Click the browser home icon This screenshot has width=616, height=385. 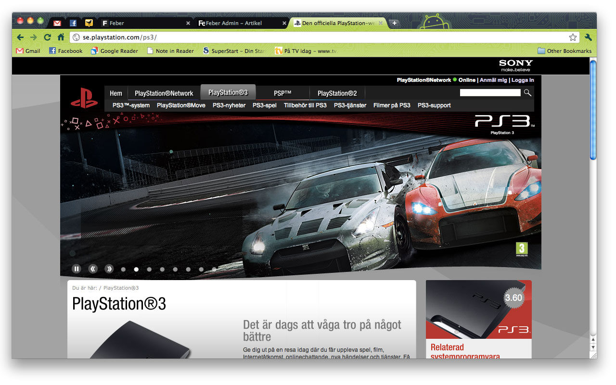coord(61,37)
